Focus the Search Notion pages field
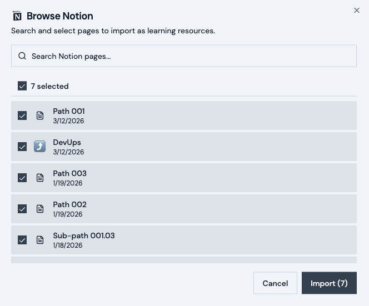This screenshot has width=369, height=306. (x=189, y=56)
